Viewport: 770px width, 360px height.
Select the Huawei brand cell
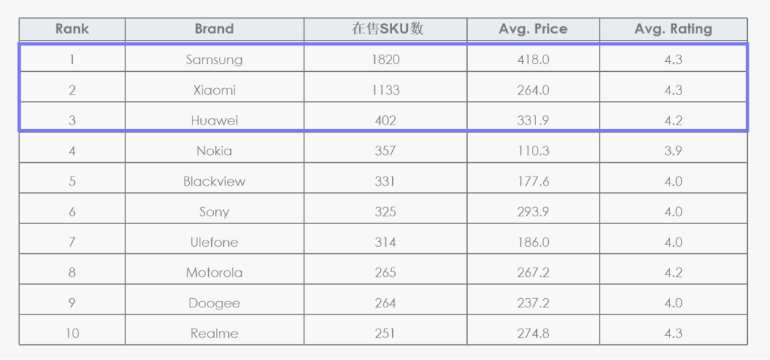[215, 120]
